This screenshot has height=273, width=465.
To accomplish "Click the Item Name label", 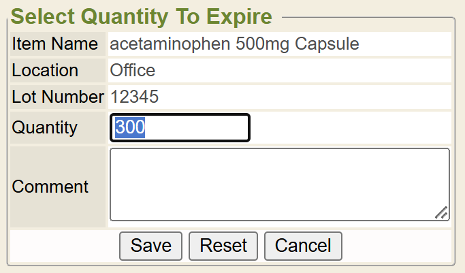I will (x=55, y=44).
